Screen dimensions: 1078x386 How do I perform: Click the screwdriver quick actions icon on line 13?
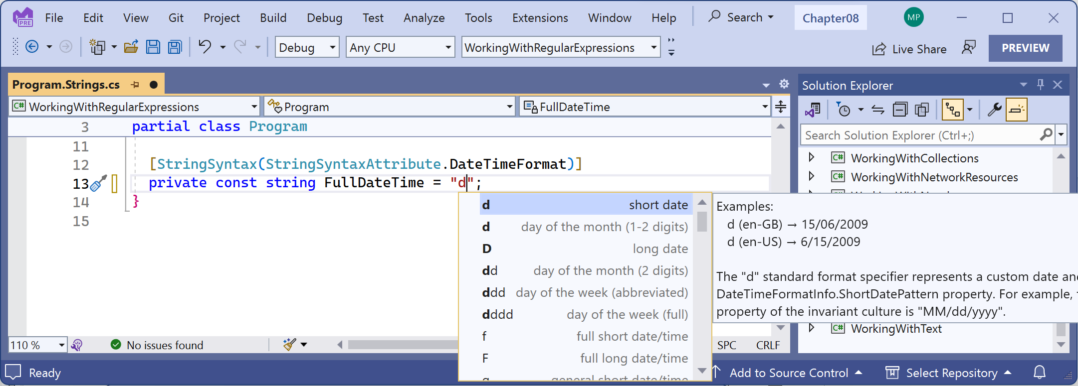(98, 183)
